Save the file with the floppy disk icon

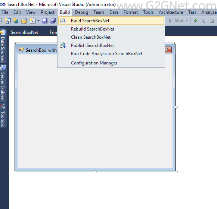tap(45, 21)
